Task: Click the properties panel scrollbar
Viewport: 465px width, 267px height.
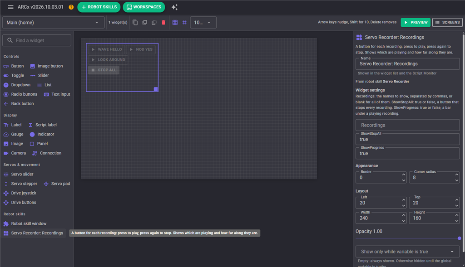Action: tap(464, 144)
